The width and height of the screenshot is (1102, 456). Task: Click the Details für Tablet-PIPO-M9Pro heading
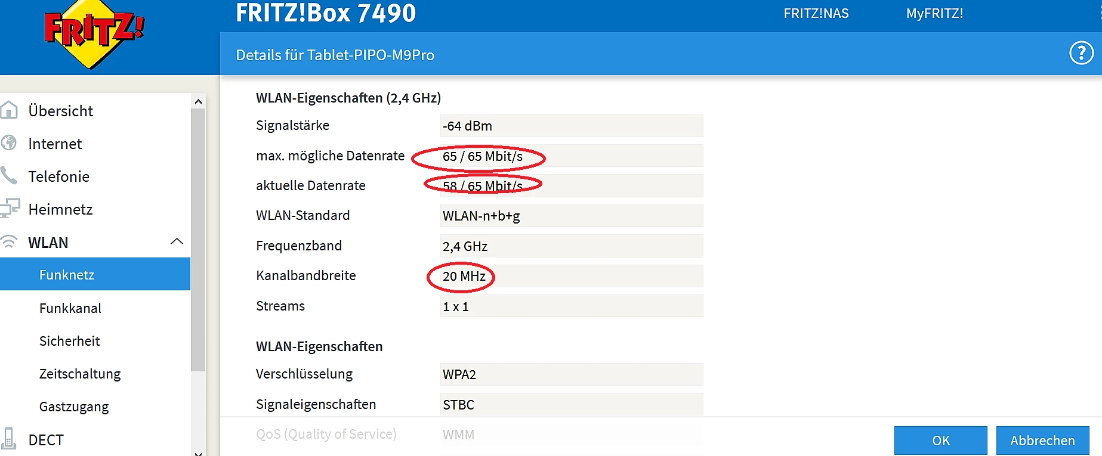335,55
